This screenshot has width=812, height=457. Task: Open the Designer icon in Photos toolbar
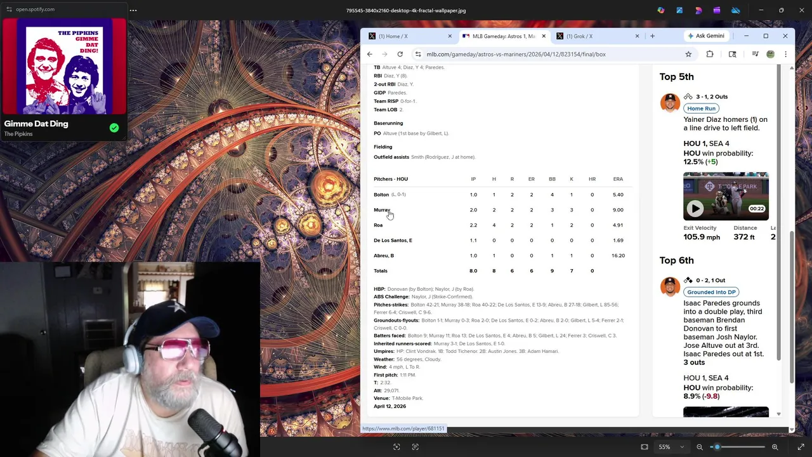click(698, 10)
